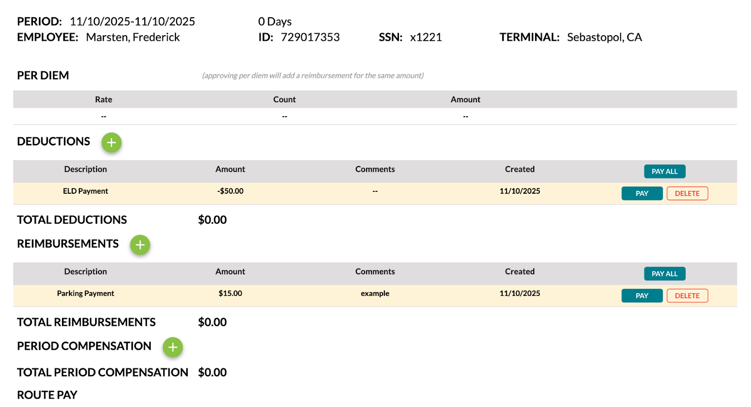Add a new deduction with the plus icon
The width and height of the screenshot is (751, 407).
coord(111,143)
